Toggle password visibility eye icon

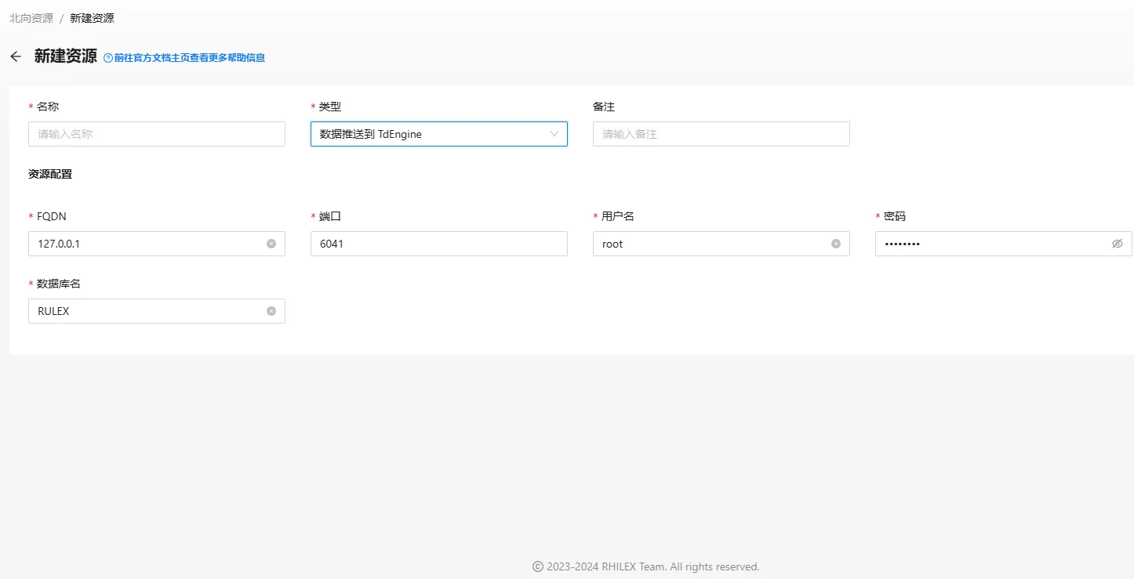tap(1118, 244)
